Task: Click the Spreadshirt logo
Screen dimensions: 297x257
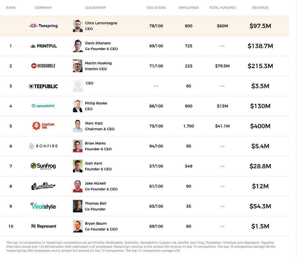Action: 43,106
